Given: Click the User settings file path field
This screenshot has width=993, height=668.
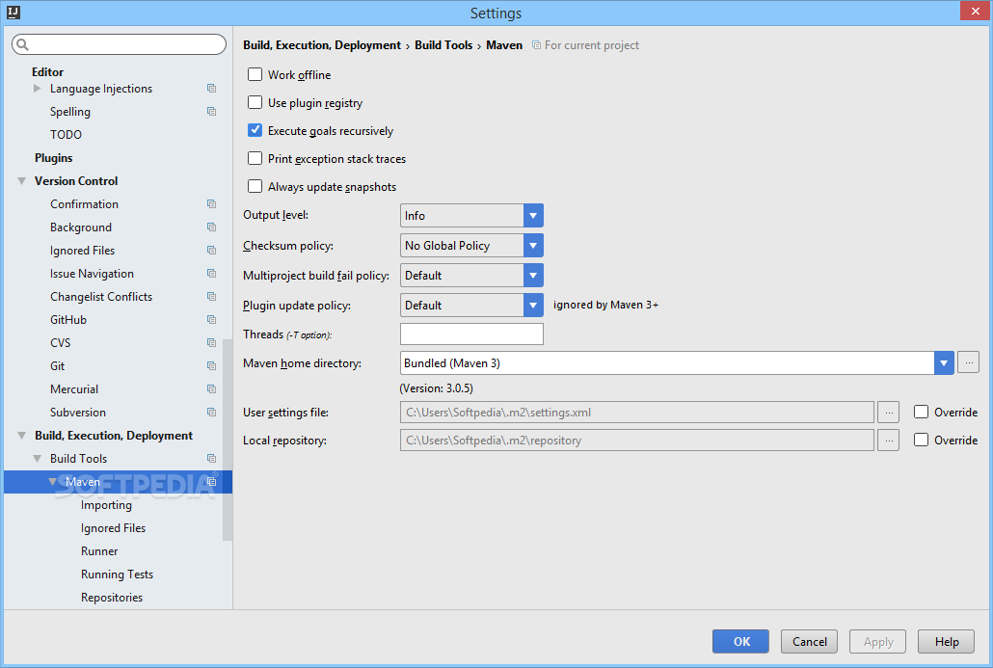Looking at the screenshot, I should click(637, 413).
